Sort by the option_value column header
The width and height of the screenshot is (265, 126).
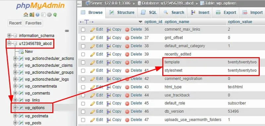240,22
